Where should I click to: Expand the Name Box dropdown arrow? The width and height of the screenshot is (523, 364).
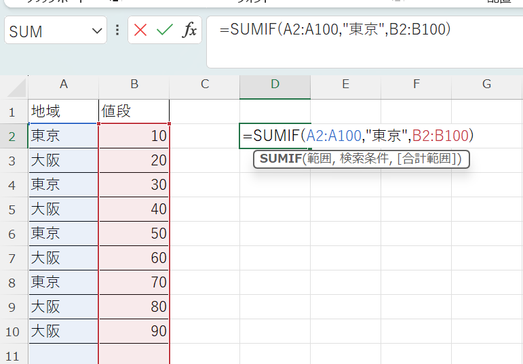coord(96,31)
